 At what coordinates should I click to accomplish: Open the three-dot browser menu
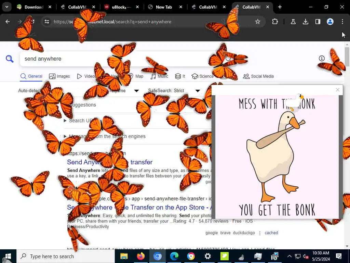click(x=342, y=22)
